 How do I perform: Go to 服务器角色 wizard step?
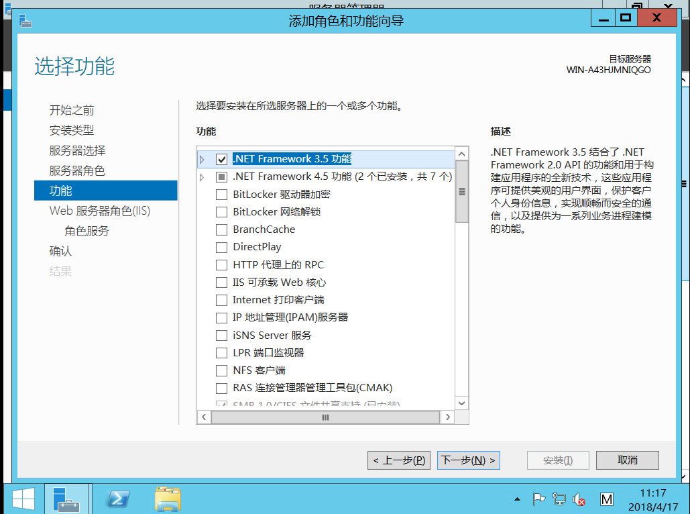pos(78,170)
